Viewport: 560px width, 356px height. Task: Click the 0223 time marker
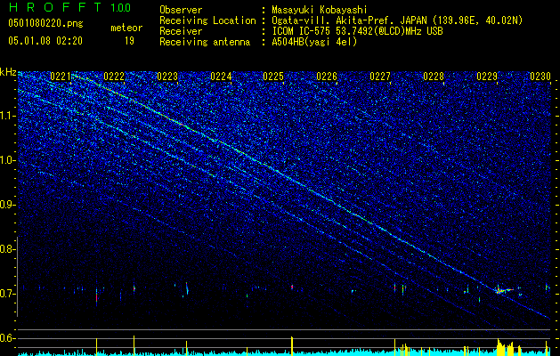click(x=167, y=76)
